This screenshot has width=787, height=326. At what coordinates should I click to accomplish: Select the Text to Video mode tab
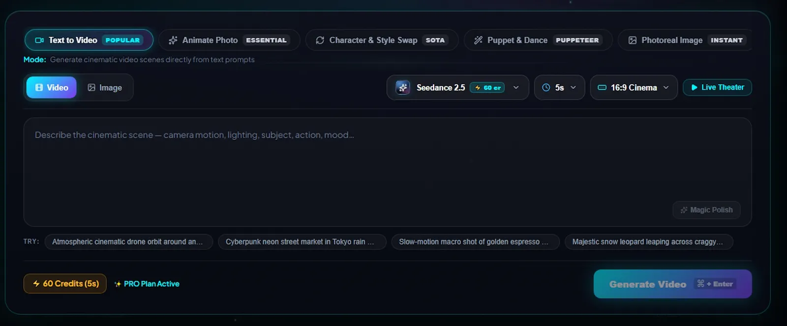click(89, 40)
